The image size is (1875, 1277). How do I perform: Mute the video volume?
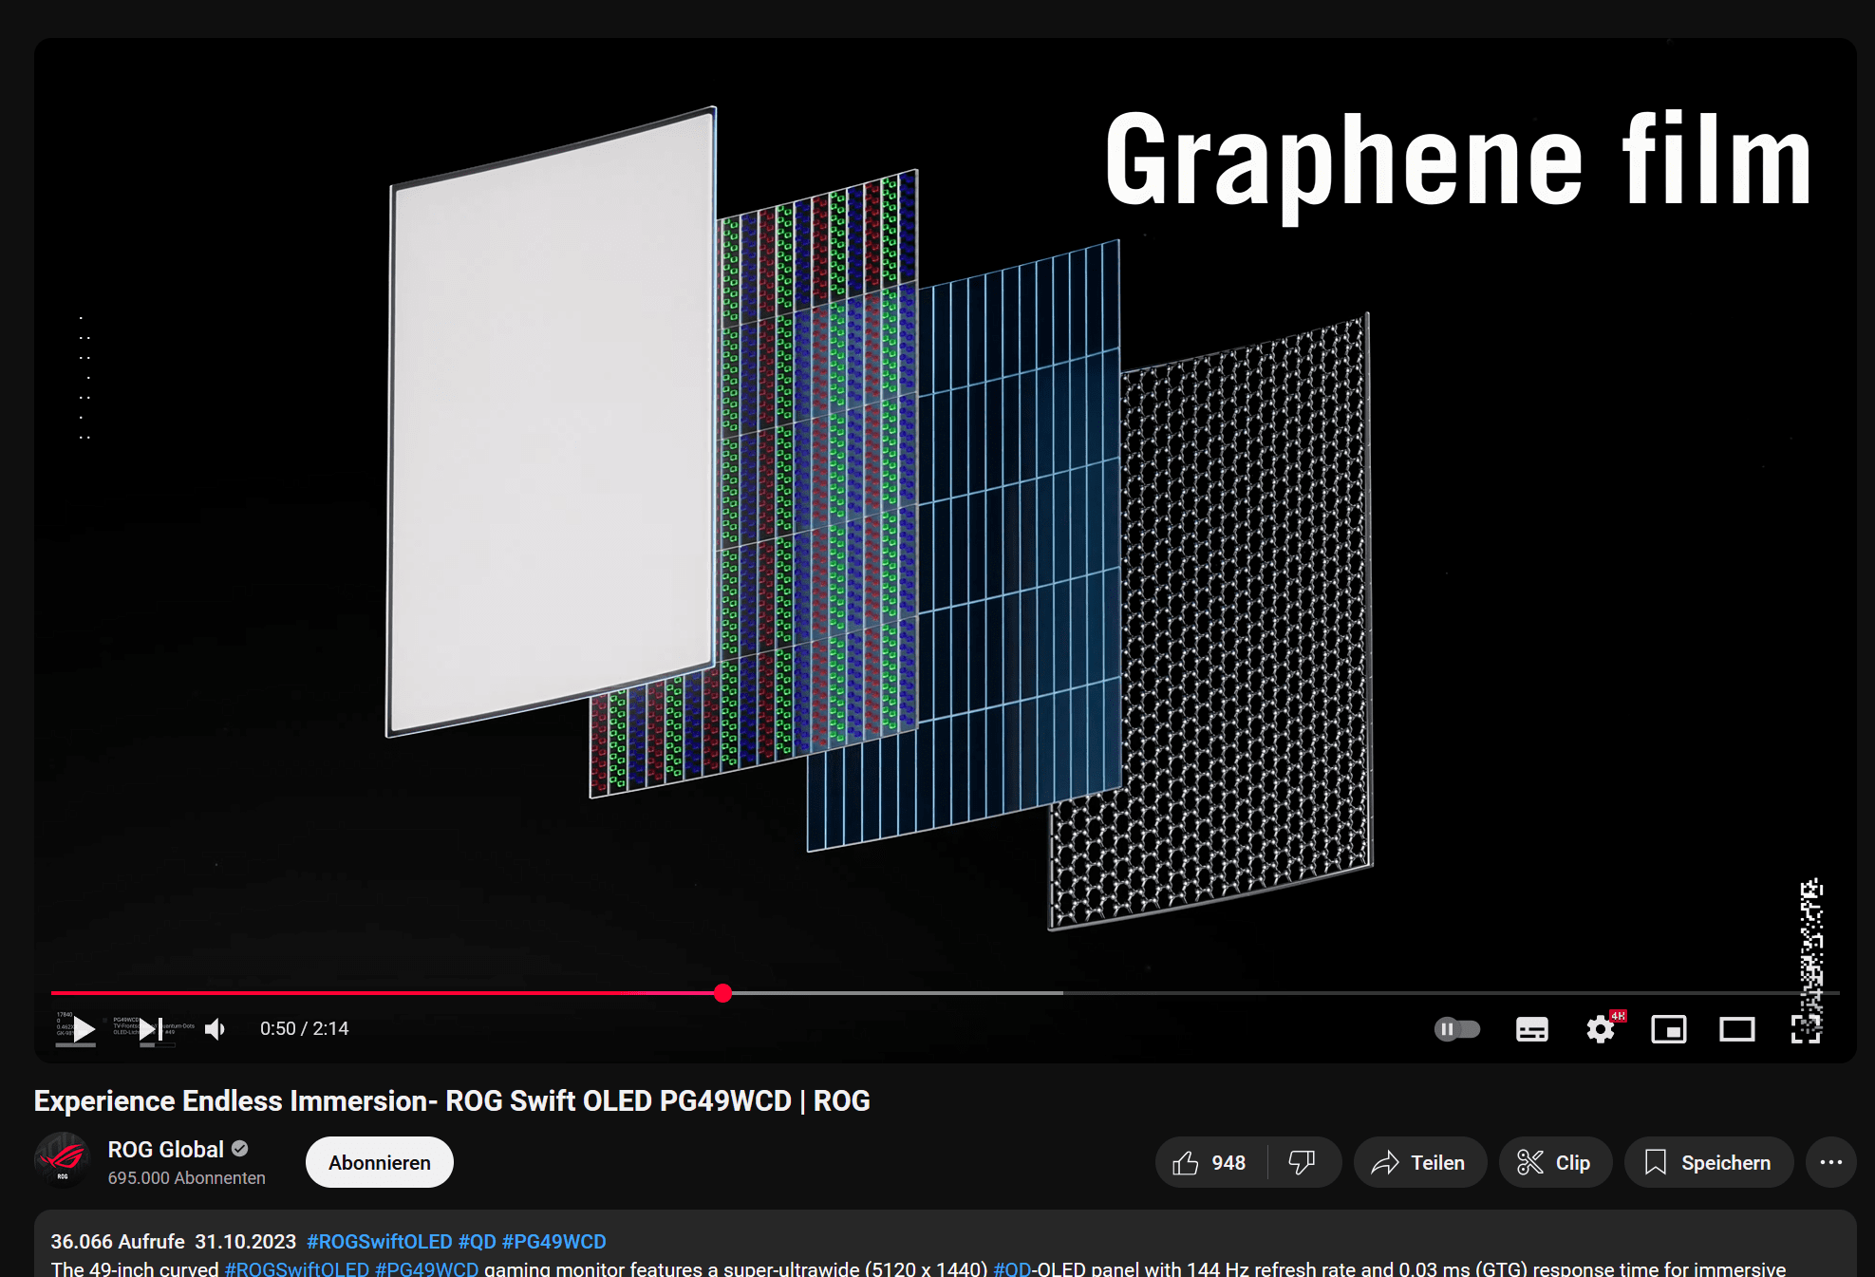pos(216,1029)
